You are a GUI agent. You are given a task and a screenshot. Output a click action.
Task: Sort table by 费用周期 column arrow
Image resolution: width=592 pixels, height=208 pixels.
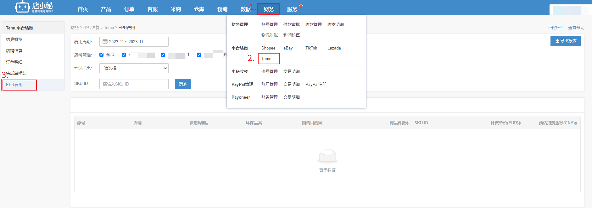207,124
